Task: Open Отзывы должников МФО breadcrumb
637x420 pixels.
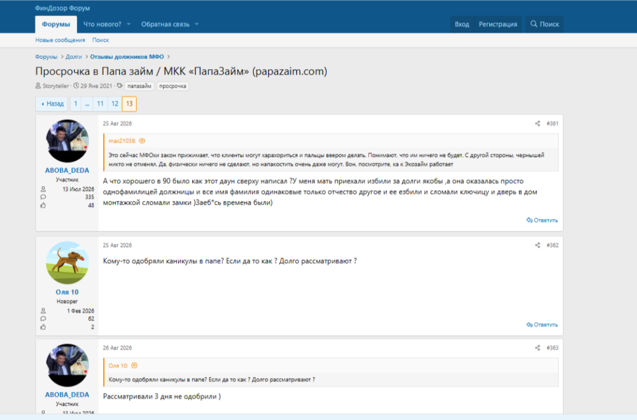Action: pyautogui.click(x=127, y=57)
